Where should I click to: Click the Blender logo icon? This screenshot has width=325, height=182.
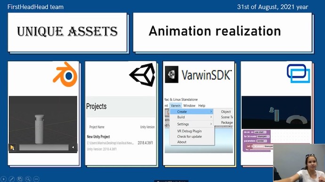(65, 74)
